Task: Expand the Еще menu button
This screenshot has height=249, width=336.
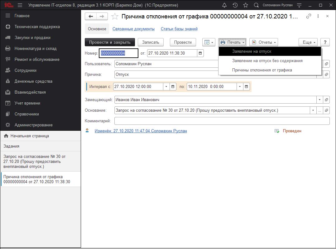Action: tap(308, 42)
